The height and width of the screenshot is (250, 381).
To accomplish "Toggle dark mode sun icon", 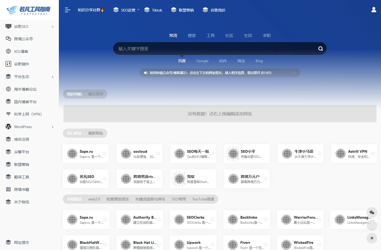I will [372, 238].
